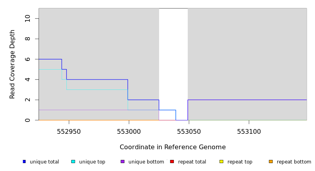Image resolution: width=315 pixels, height=171 pixels.
Task: Click the 552950 x-axis tick label
Action: coord(69,131)
